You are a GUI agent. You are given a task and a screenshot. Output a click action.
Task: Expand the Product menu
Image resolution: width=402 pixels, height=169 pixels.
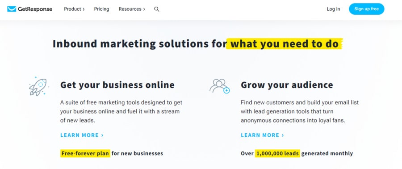coord(74,9)
